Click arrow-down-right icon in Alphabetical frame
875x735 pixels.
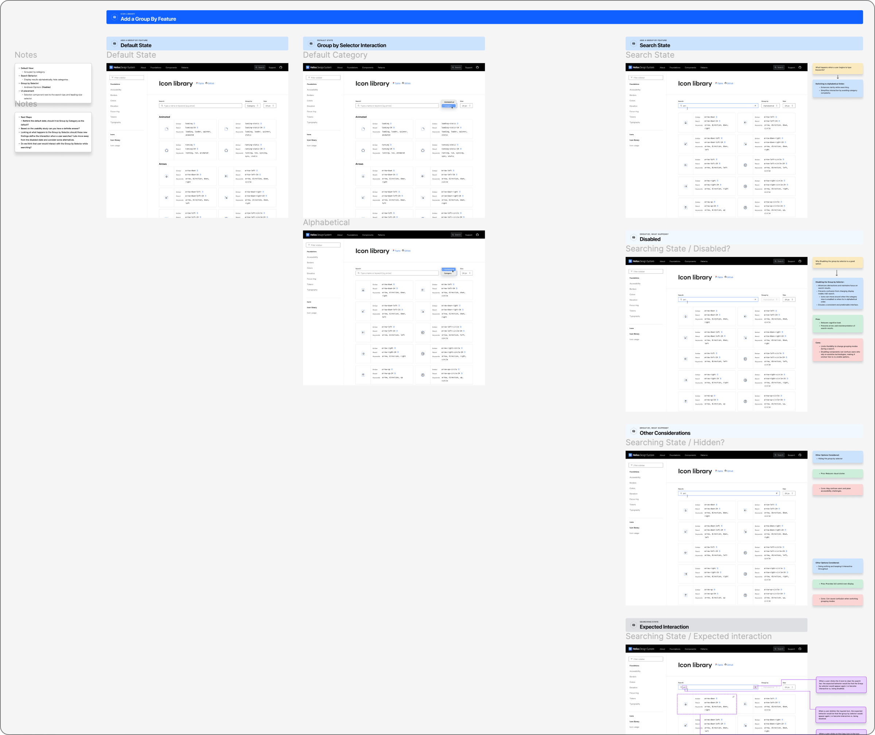pyautogui.click(x=423, y=311)
